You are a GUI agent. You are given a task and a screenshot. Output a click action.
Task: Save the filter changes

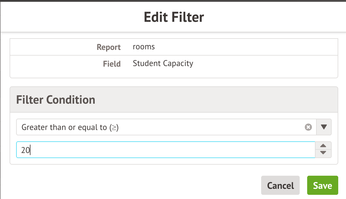click(x=322, y=185)
